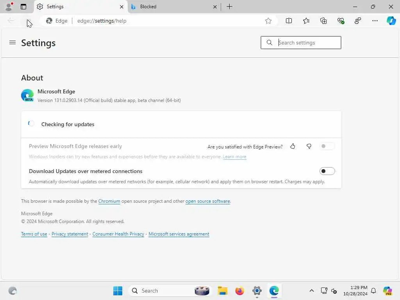Open the Learn more link
The image size is (400, 300).
coord(234,157)
